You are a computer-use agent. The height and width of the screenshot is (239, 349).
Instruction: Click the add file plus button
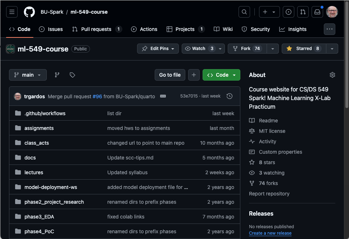pos(194,75)
